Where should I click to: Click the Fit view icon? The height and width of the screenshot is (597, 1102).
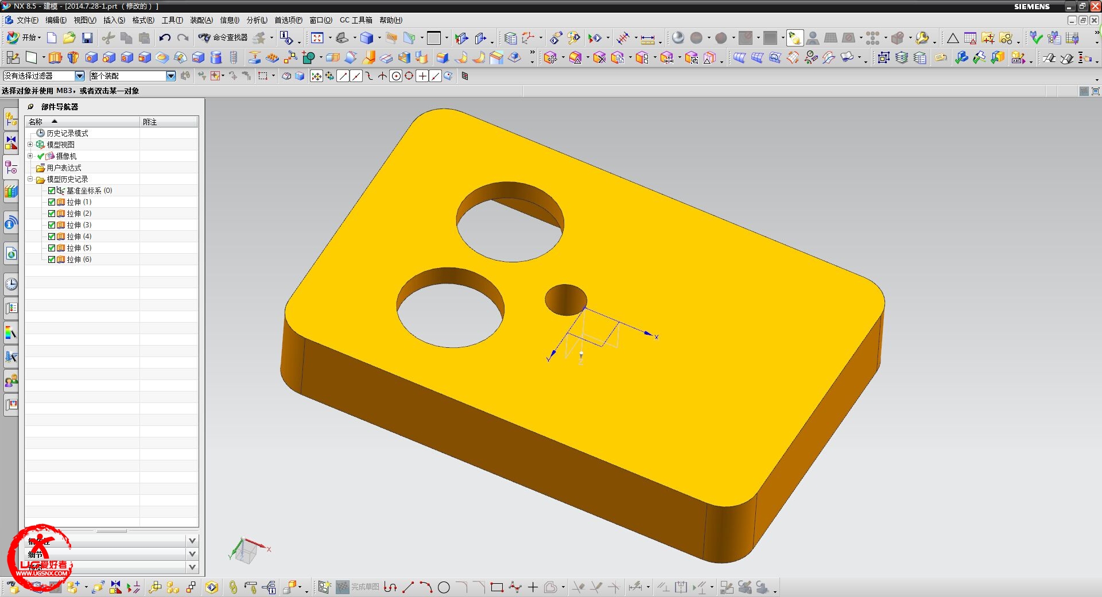pos(317,38)
